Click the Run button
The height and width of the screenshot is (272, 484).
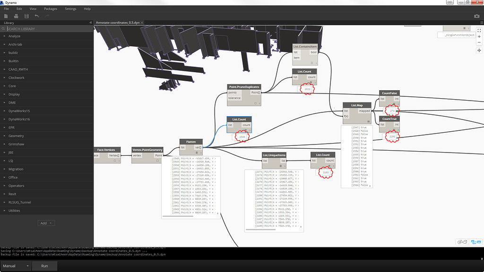click(44, 266)
